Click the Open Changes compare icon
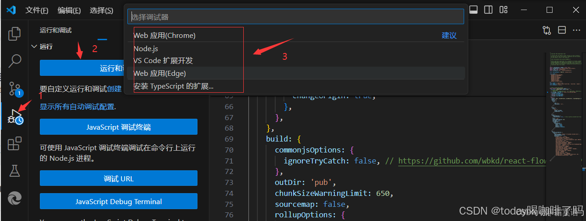 (x=547, y=30)
